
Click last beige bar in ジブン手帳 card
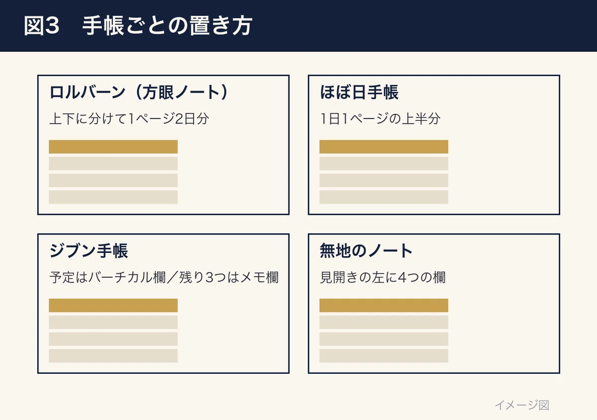[x=113, y=356]
